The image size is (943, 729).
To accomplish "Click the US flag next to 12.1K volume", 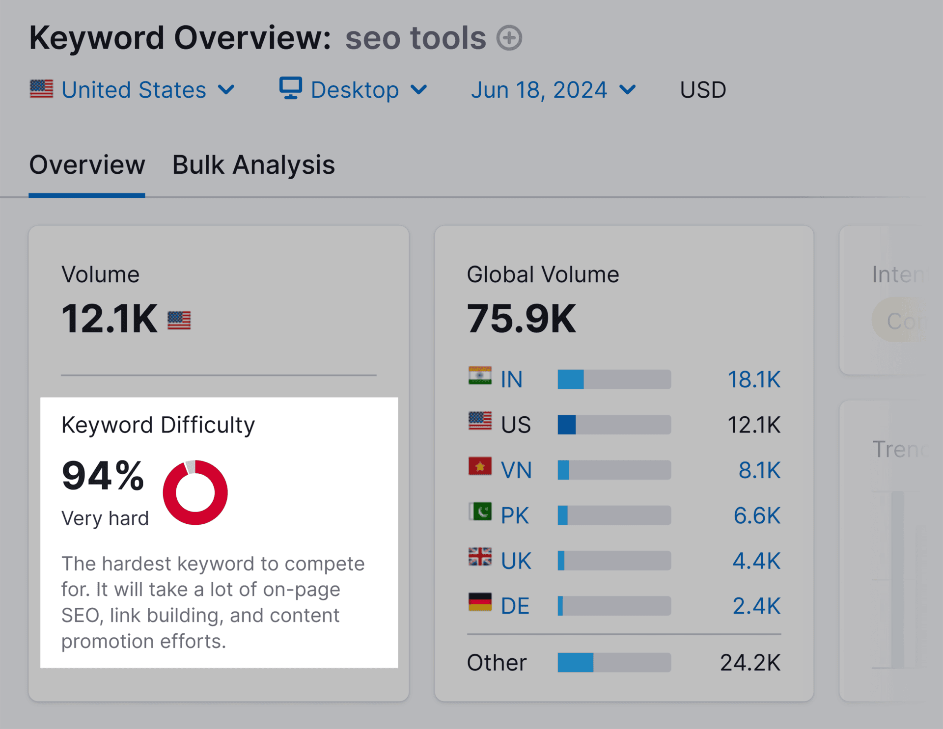I will click(x=179, y=320).
